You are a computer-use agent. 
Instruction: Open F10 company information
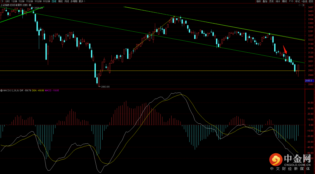click(x=291, y=1)
